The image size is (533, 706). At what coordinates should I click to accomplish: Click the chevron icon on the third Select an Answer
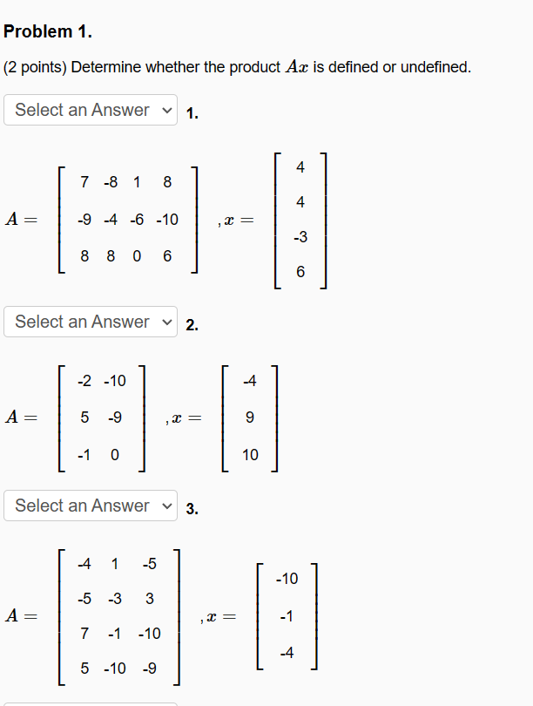tap(168, 506)
